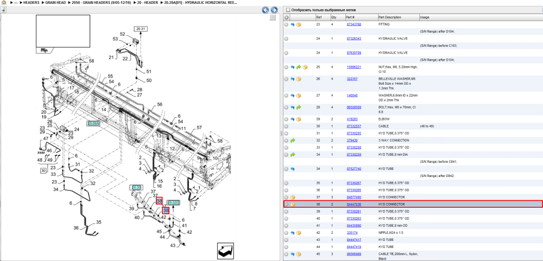
Task: Select the row circle for part 87326343
Action: click(x=286, y=39)
